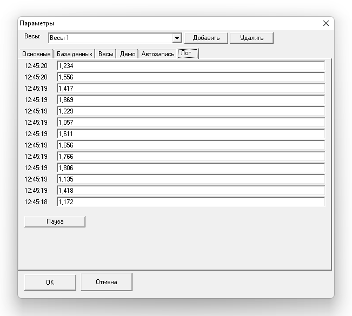Click the log field showing 1,234
Screen dimensions: 352x316
[x=190, y=66]
